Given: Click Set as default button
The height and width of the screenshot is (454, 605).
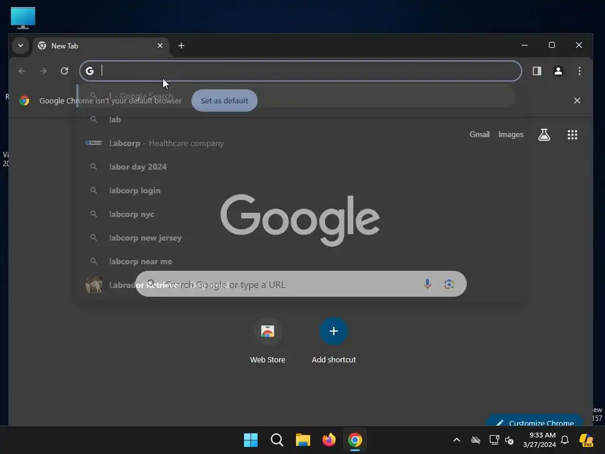Looking at the screenshot, I should tap(224, 100).
